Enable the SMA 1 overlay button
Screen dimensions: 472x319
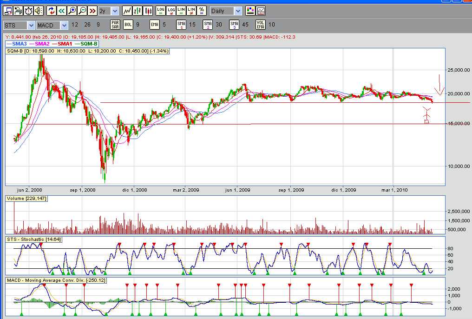click(x=181, y=25)
